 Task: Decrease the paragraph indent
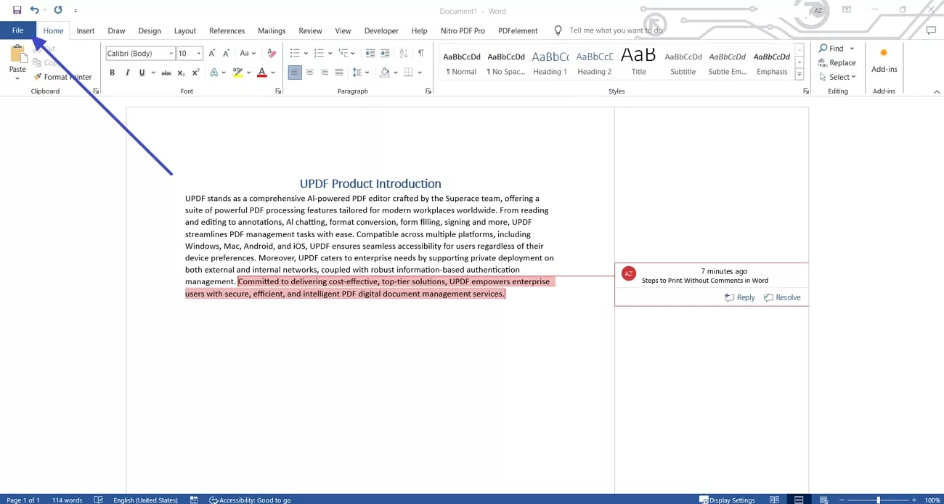(370, 53)
